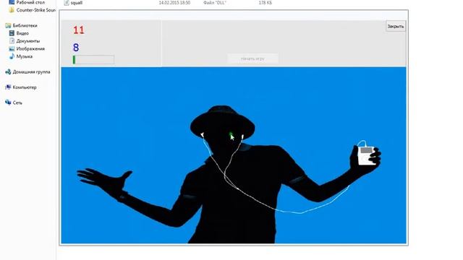Click the green target dot on silhouette's face
The height and width of the screenshot is (260, 463).
[231, 134]
